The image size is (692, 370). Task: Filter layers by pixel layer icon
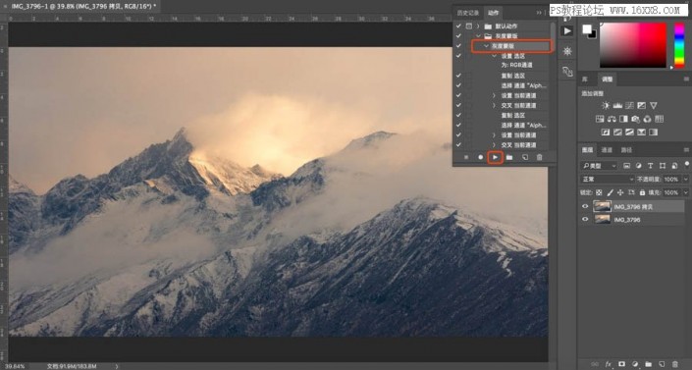tap(626, 166)
